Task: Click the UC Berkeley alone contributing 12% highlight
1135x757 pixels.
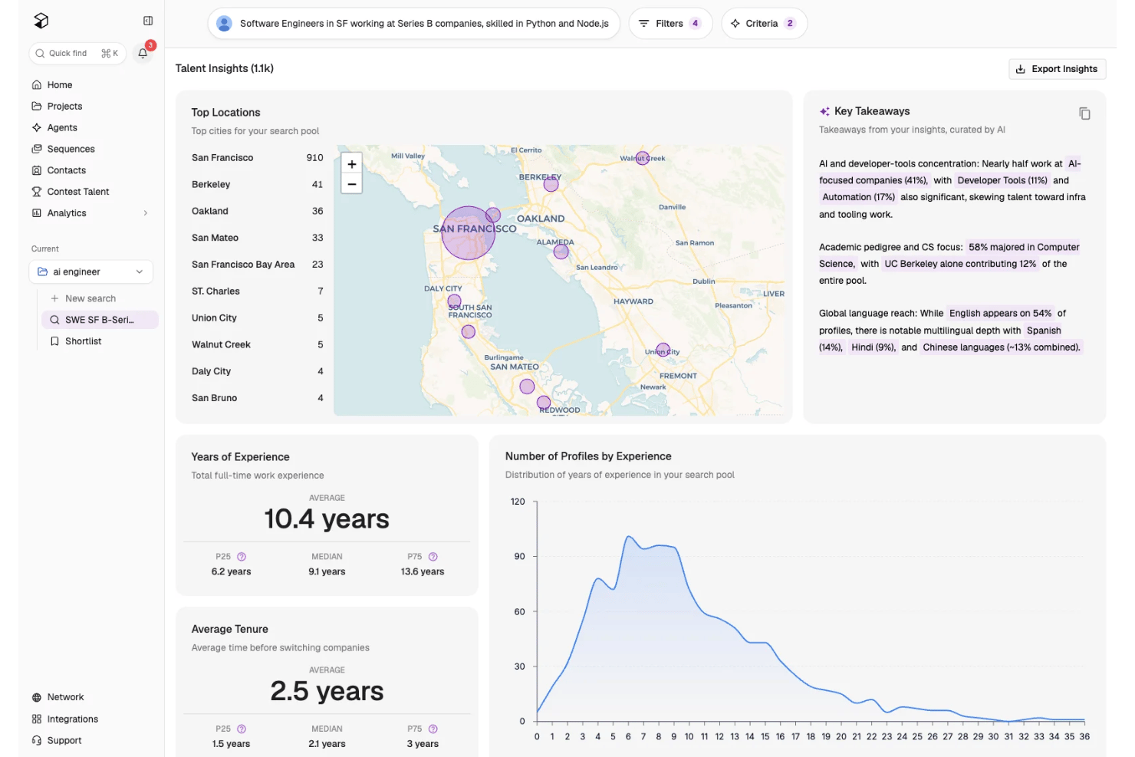Action: point(960,264)
